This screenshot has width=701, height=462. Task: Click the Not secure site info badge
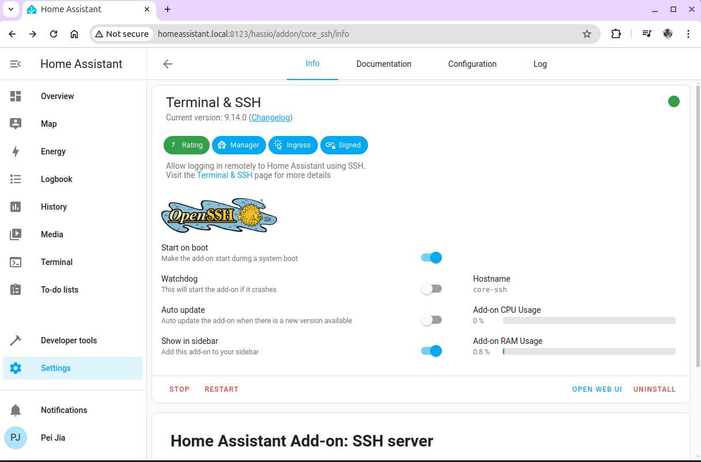122,34
